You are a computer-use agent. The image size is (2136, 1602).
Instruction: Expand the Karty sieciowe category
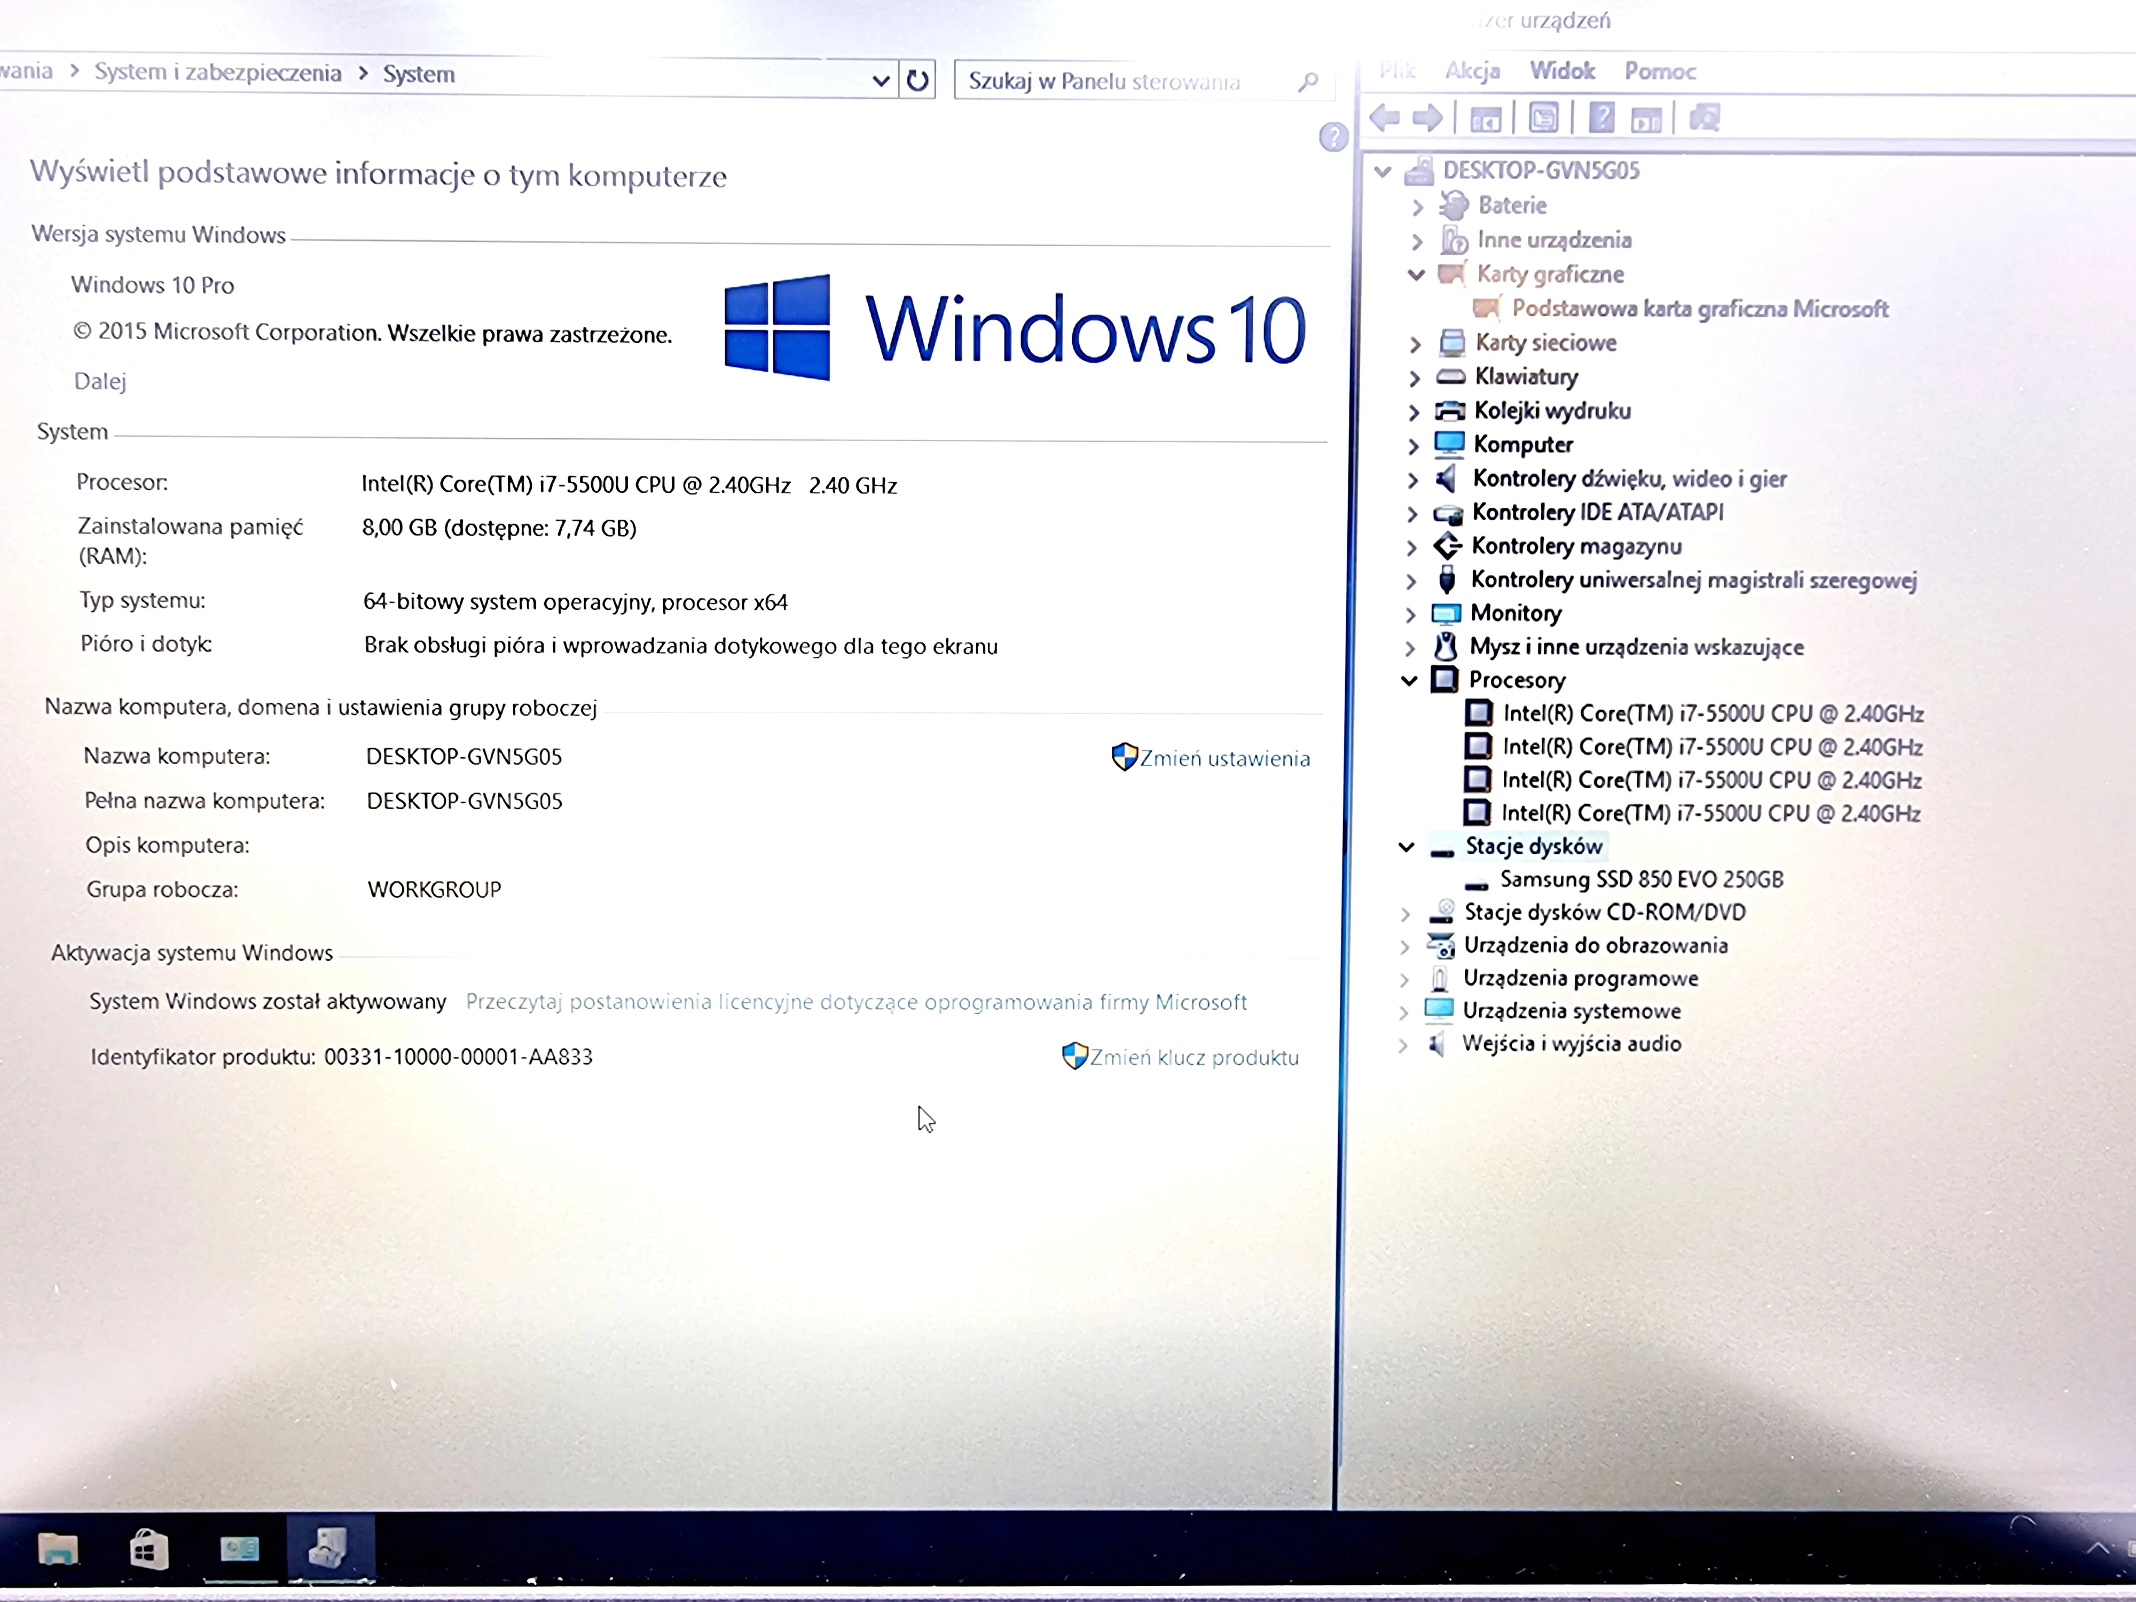[1415, 344]
